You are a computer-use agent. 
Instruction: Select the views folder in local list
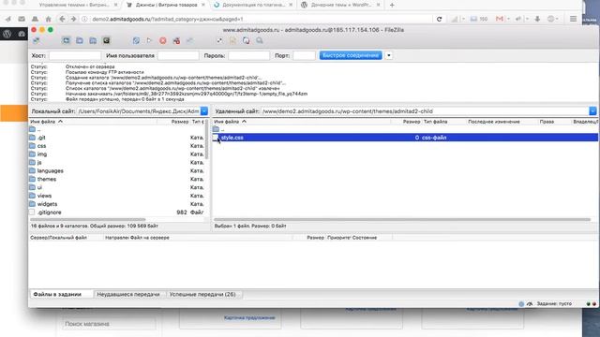[x=116, y=196]
